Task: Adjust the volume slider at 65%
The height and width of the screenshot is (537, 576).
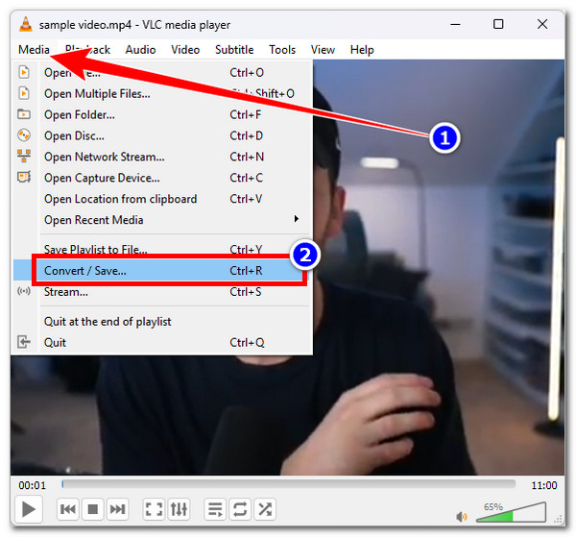Action: point(511,512)
